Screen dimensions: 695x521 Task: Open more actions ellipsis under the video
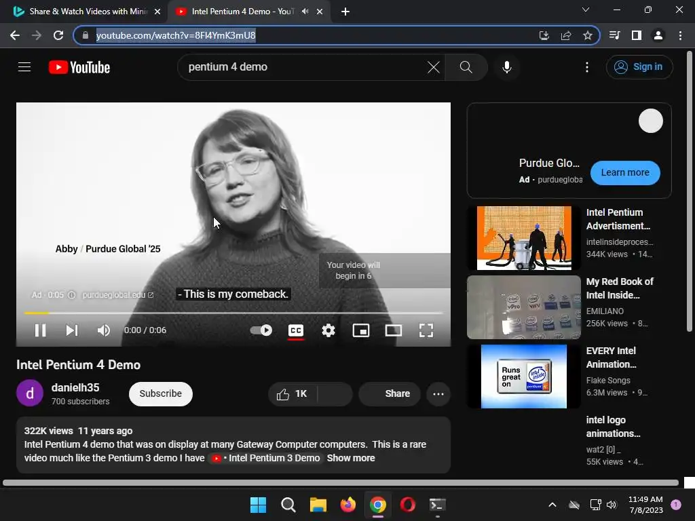tap(438, 394)
